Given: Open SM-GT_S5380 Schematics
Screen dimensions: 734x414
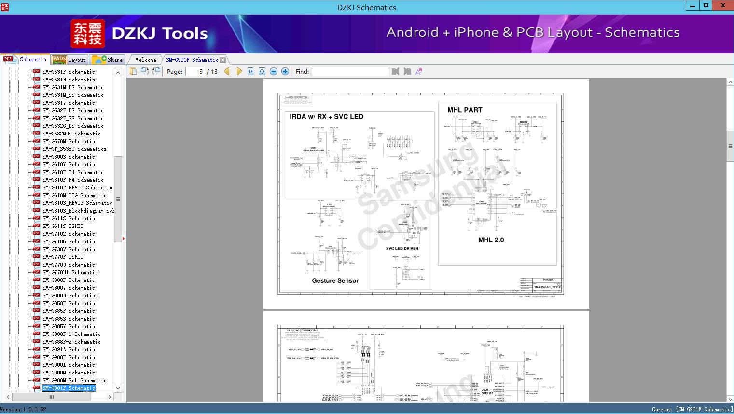Looking at the screenshot, I should point(74,149).
